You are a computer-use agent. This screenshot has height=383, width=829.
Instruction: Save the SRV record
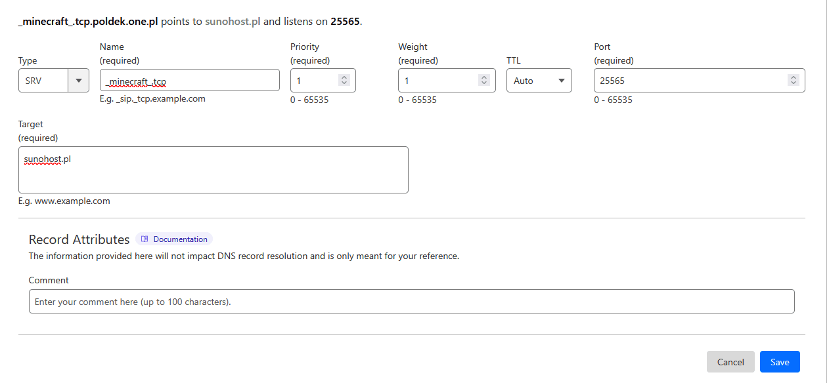[x=780, y=362]
